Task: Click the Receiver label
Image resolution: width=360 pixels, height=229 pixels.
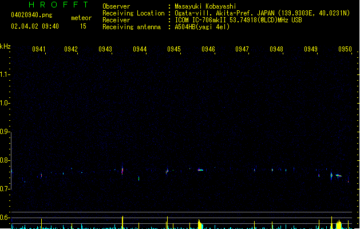Action: 116,20
